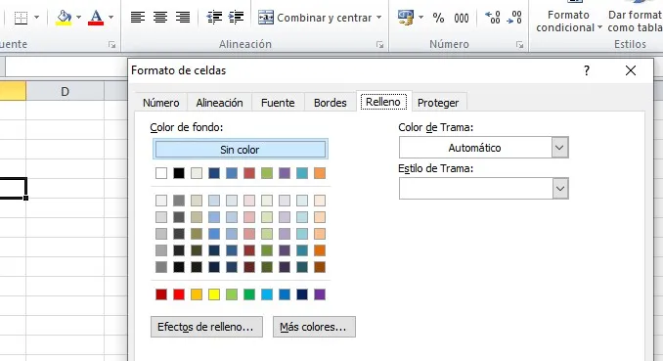Click the formula bar input field
Image resolution: width=663 pixels, height=361 pixels.
[x=66, y=67]
